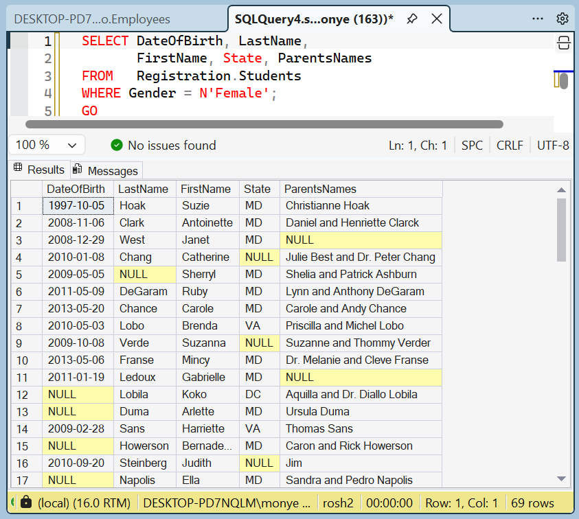Click the N'Female' string in the query
579x519 pixels.
234,93
